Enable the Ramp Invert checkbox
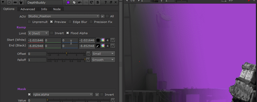 [52, 33]
